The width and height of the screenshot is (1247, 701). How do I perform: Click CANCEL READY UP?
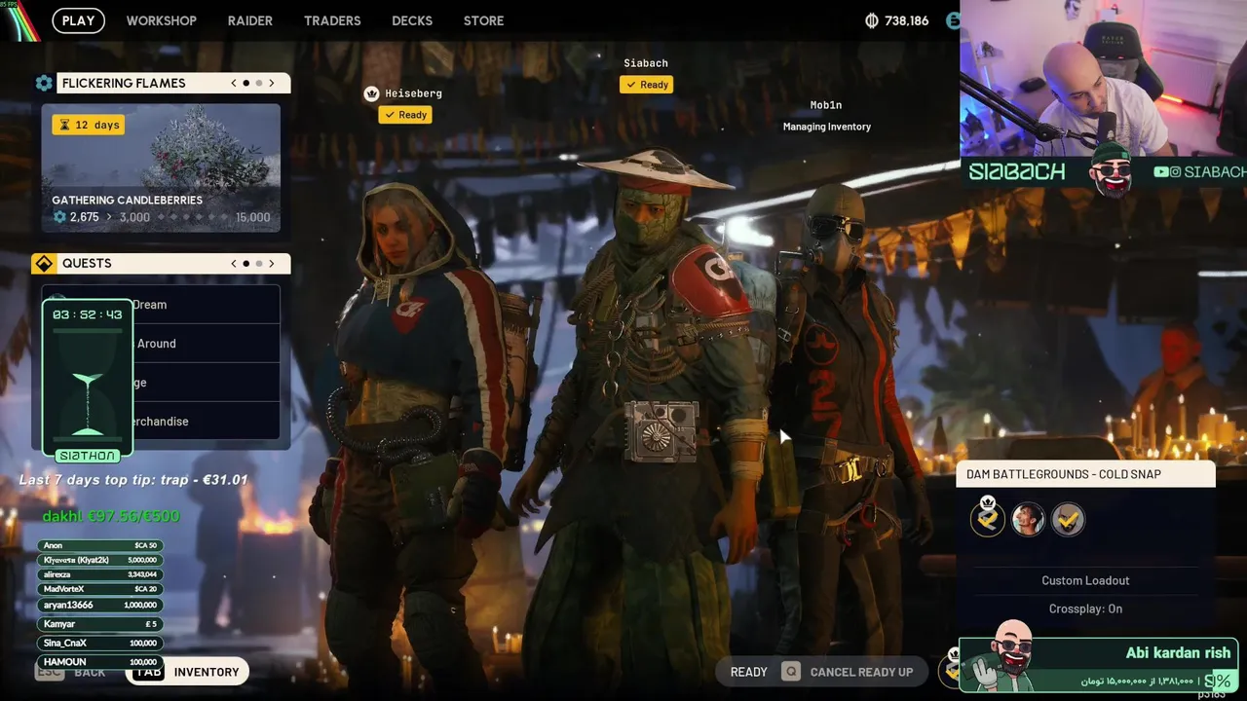tap(861, 672)
